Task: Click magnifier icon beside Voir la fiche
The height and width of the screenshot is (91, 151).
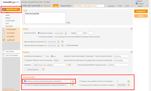Action: pyautogui.click(x=4, y=51)
